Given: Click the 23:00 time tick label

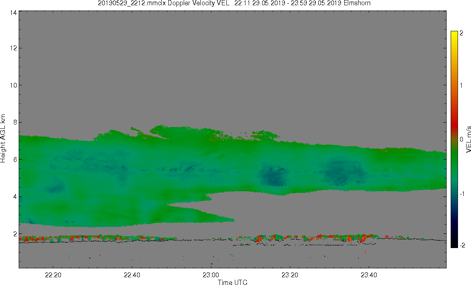Looking at the screenshot, I should point(211,275).
